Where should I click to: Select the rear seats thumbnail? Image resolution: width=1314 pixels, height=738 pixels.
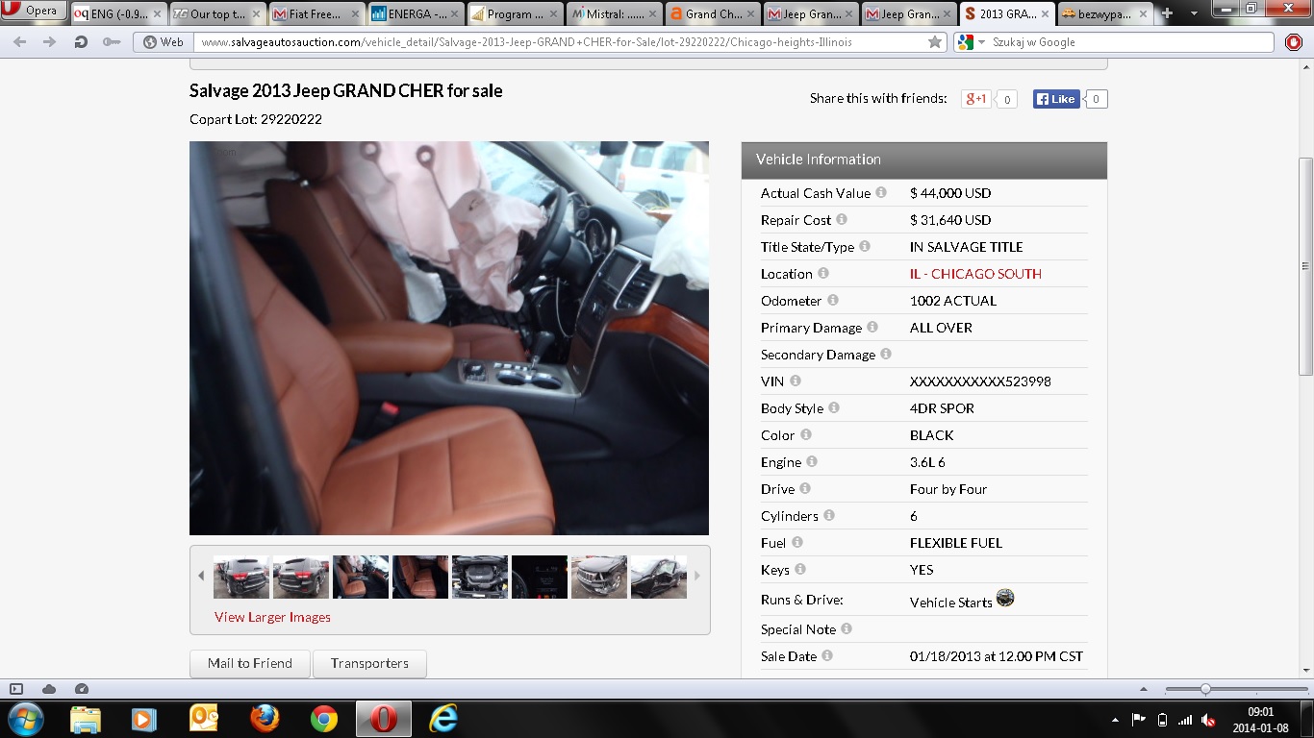pos(420,577)
